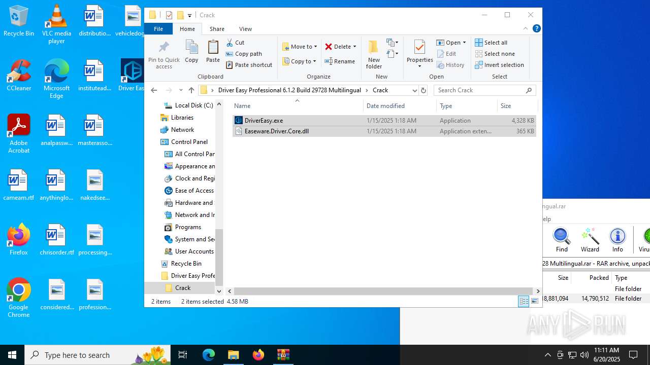The height and width of the screenshot is (365, 650).
Task: Open Customize Quick Access Toolbar dropdown
Action: coord(189,16)
